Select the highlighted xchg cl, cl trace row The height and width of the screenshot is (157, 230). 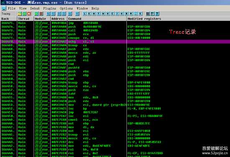tap(115, 41)
